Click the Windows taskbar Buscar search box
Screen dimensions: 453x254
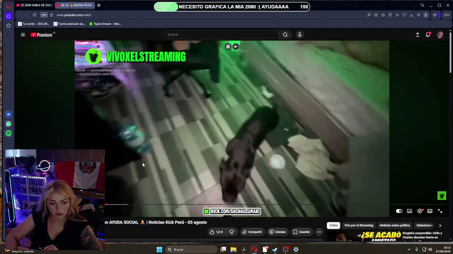pos(191,249)
